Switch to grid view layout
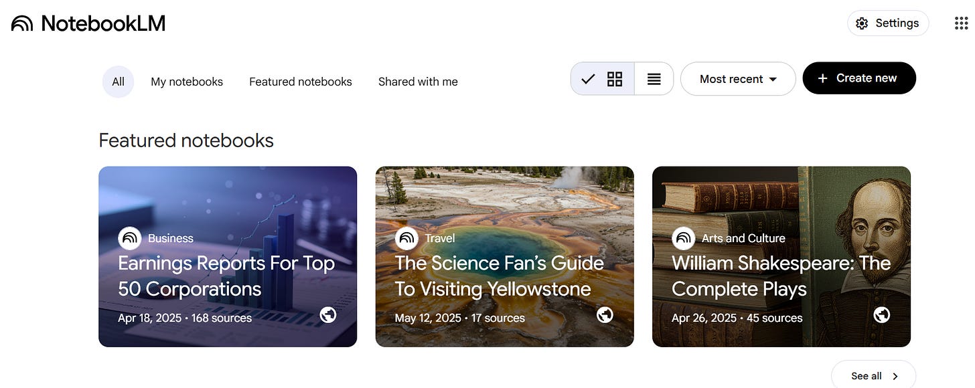The height and width of the screenshot is (388, 975). [x=603, y=79]
